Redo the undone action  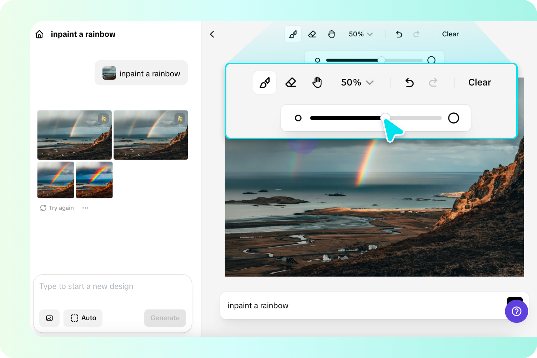pyautogui.click(x=416, y=34)
